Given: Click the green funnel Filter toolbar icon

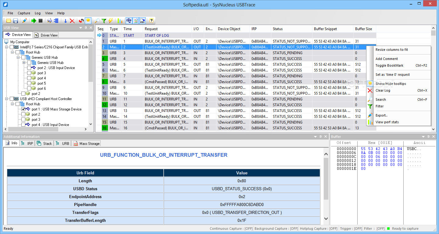Looking at the screenshot, I should pyautogui.click(x=104, y=21).
